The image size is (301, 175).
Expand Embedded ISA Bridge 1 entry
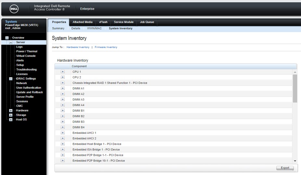click(x=63, y=149)
